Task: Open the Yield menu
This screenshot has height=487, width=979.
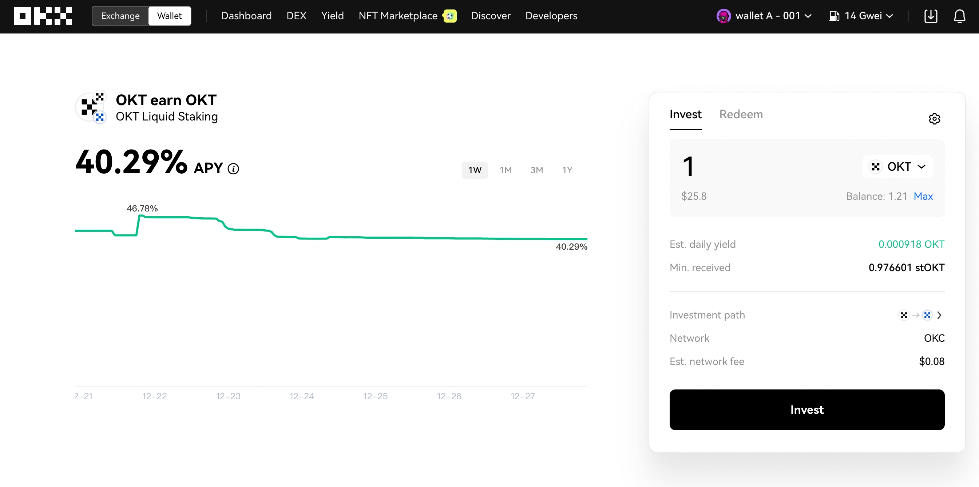Action: [x=332, y=16]
